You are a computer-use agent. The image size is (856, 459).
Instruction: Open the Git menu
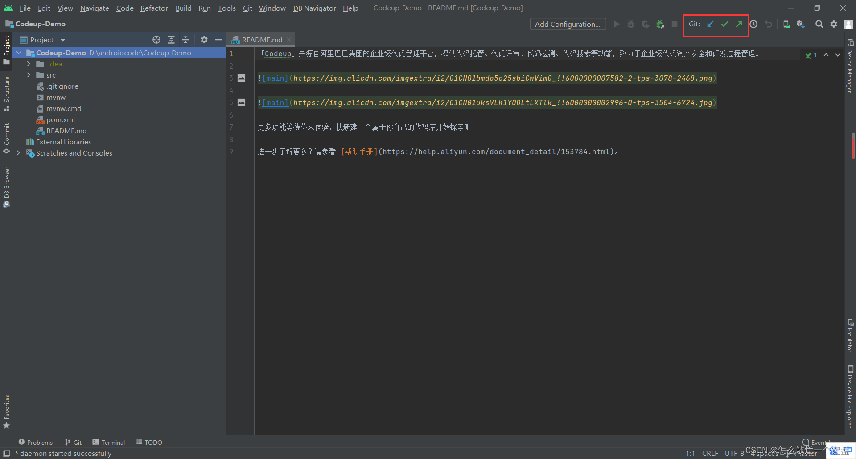tap(247, 8)
